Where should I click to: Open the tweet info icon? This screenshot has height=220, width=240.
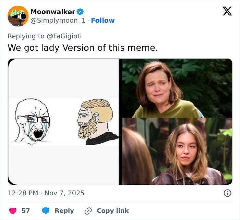pyautogui.click(x=227, y=193)
